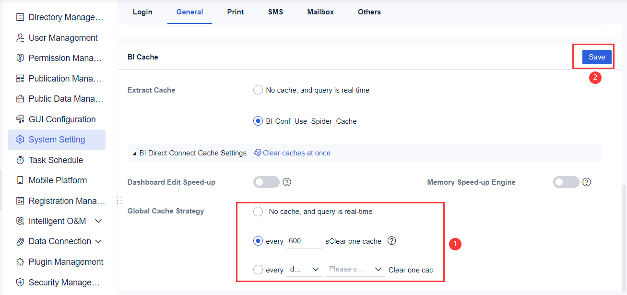Click the 600 seconds input field
627x295 pixels.
(x=304, y=241)
